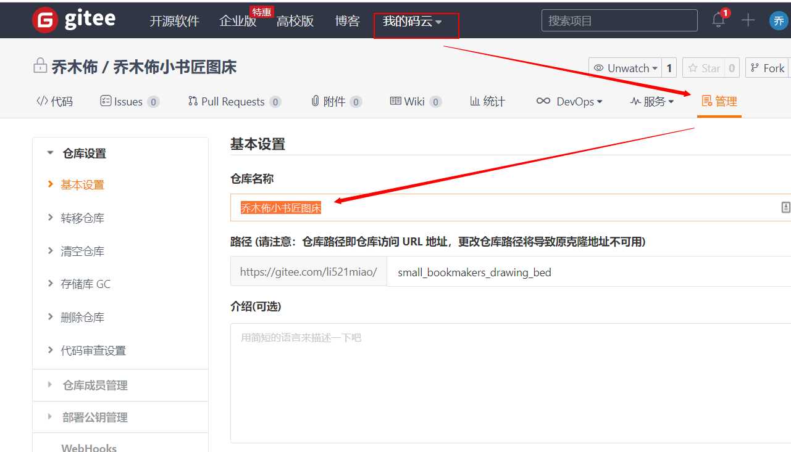Viewport: 791px width, 452px height.
Task: Switch to the 附件 tab
Action: coord(337,102)
